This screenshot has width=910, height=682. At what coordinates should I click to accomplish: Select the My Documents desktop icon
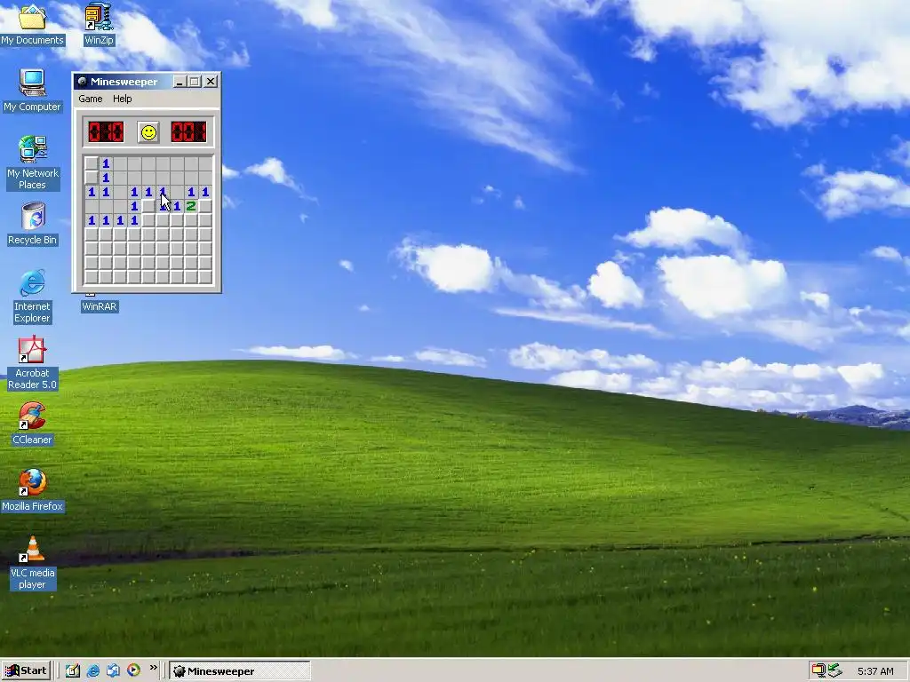[32, 24]
